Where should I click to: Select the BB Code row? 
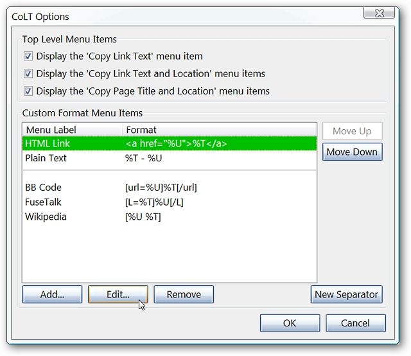[170, 188]
